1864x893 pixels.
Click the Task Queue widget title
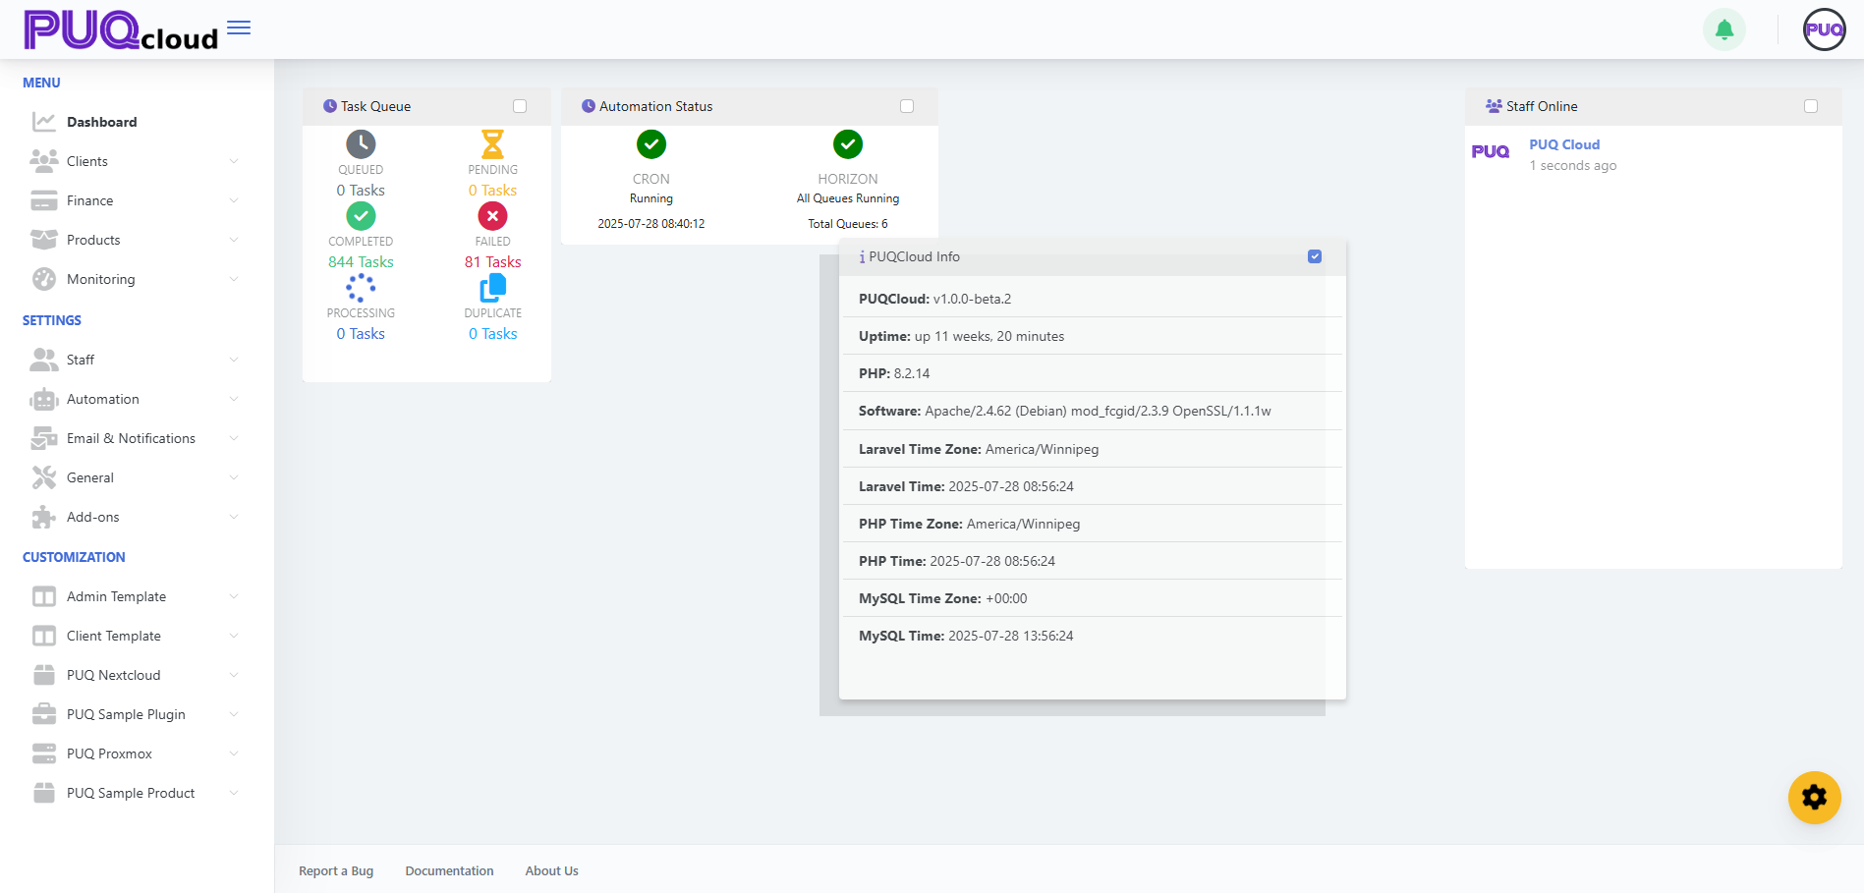[375, 106]
